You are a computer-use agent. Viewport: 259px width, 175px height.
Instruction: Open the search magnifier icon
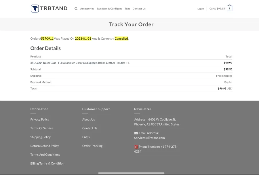click(76, 9)
